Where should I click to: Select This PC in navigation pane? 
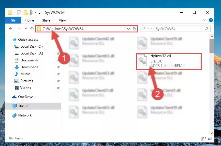pyautogui.click(x=33, y=106)
